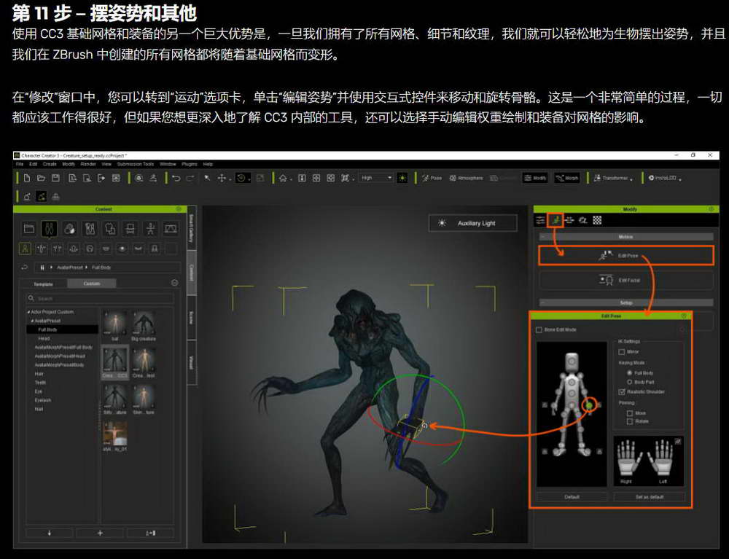Open the checkerboard Material tab in Modify panel
This screenshot has width=729, height=559.
pos(598,220)
